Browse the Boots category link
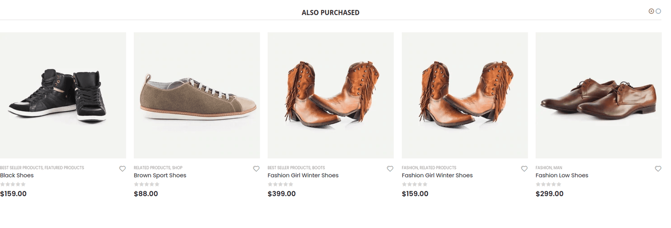The image size is (671, 228). [319, 168]
